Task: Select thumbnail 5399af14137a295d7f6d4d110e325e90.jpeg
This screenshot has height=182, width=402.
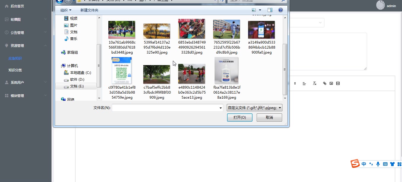Action: coord(157,31)
